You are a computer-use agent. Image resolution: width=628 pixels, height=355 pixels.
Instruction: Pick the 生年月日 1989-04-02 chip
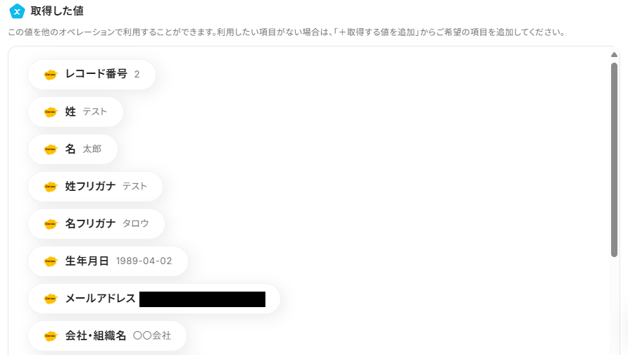108,261
